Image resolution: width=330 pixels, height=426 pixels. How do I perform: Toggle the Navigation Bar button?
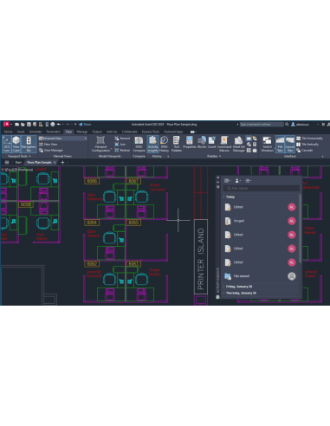(x=29, y=144)
